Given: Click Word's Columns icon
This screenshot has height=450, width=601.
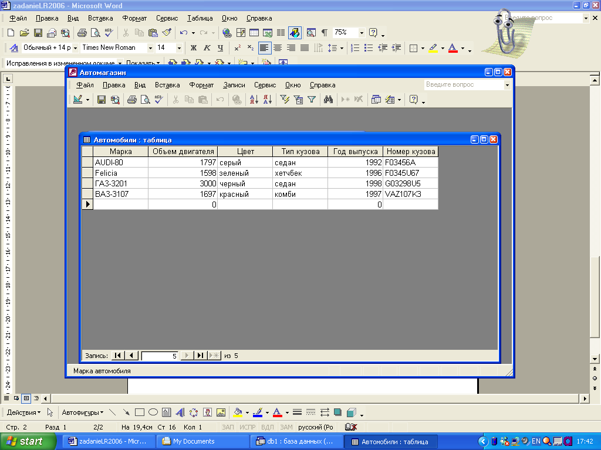Looking at the screenshot, I should click(x=281, y=33).
